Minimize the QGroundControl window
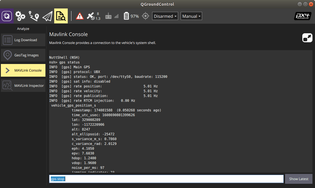This screenshot has width=315, height=188. (299, 4)
